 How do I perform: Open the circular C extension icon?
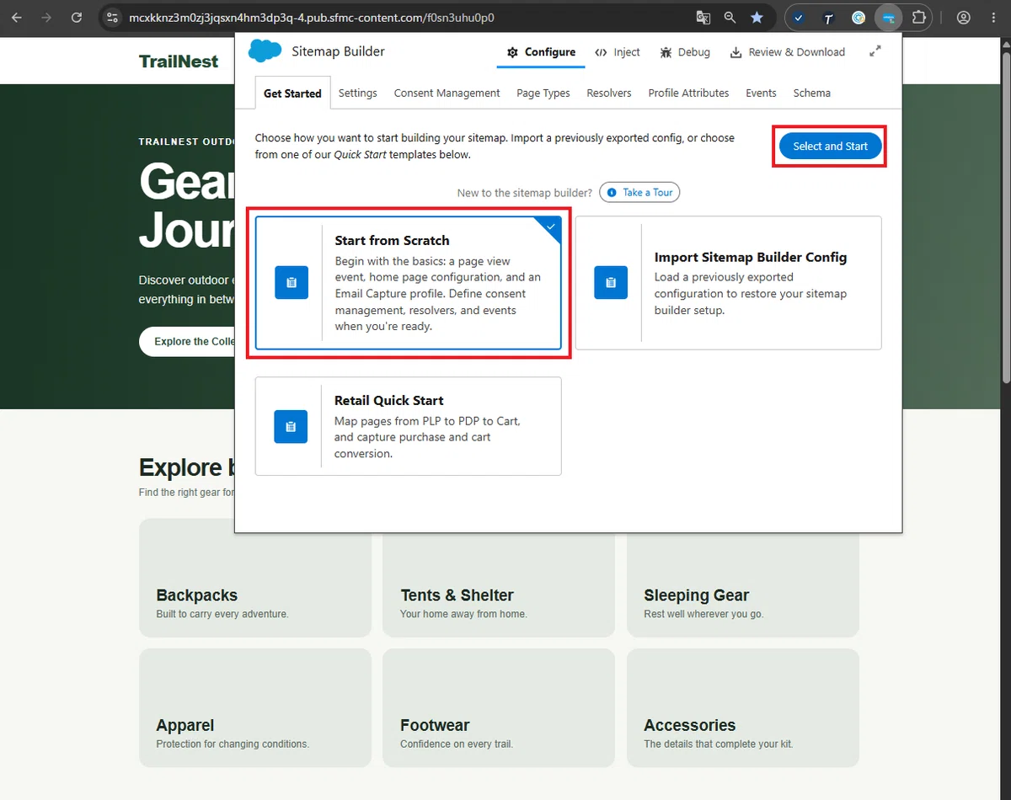[x=858, y=18]
